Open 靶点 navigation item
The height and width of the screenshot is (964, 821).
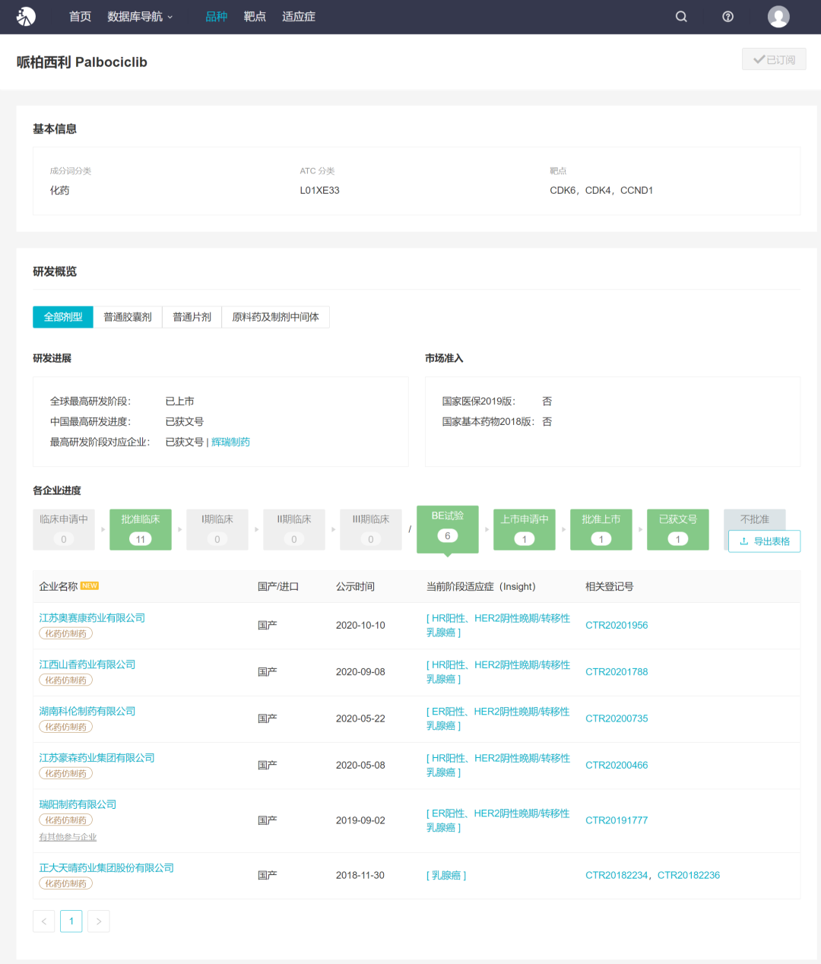[x=255, y=17]
